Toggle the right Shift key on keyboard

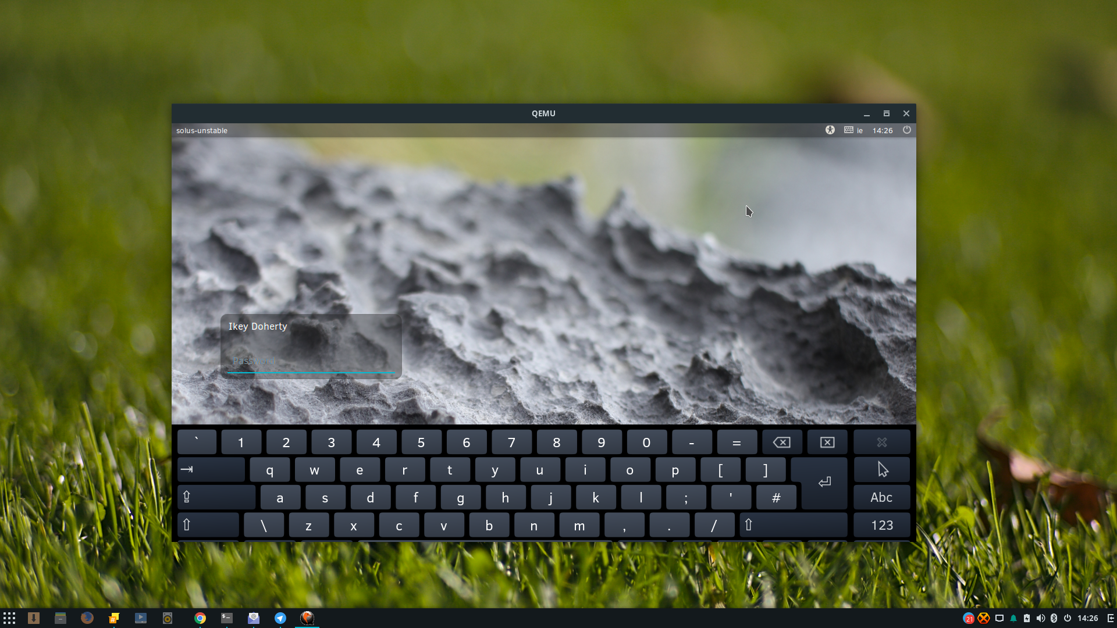(794, 525)
